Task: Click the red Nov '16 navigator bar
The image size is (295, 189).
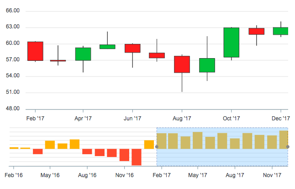Action: pos(124,155)
